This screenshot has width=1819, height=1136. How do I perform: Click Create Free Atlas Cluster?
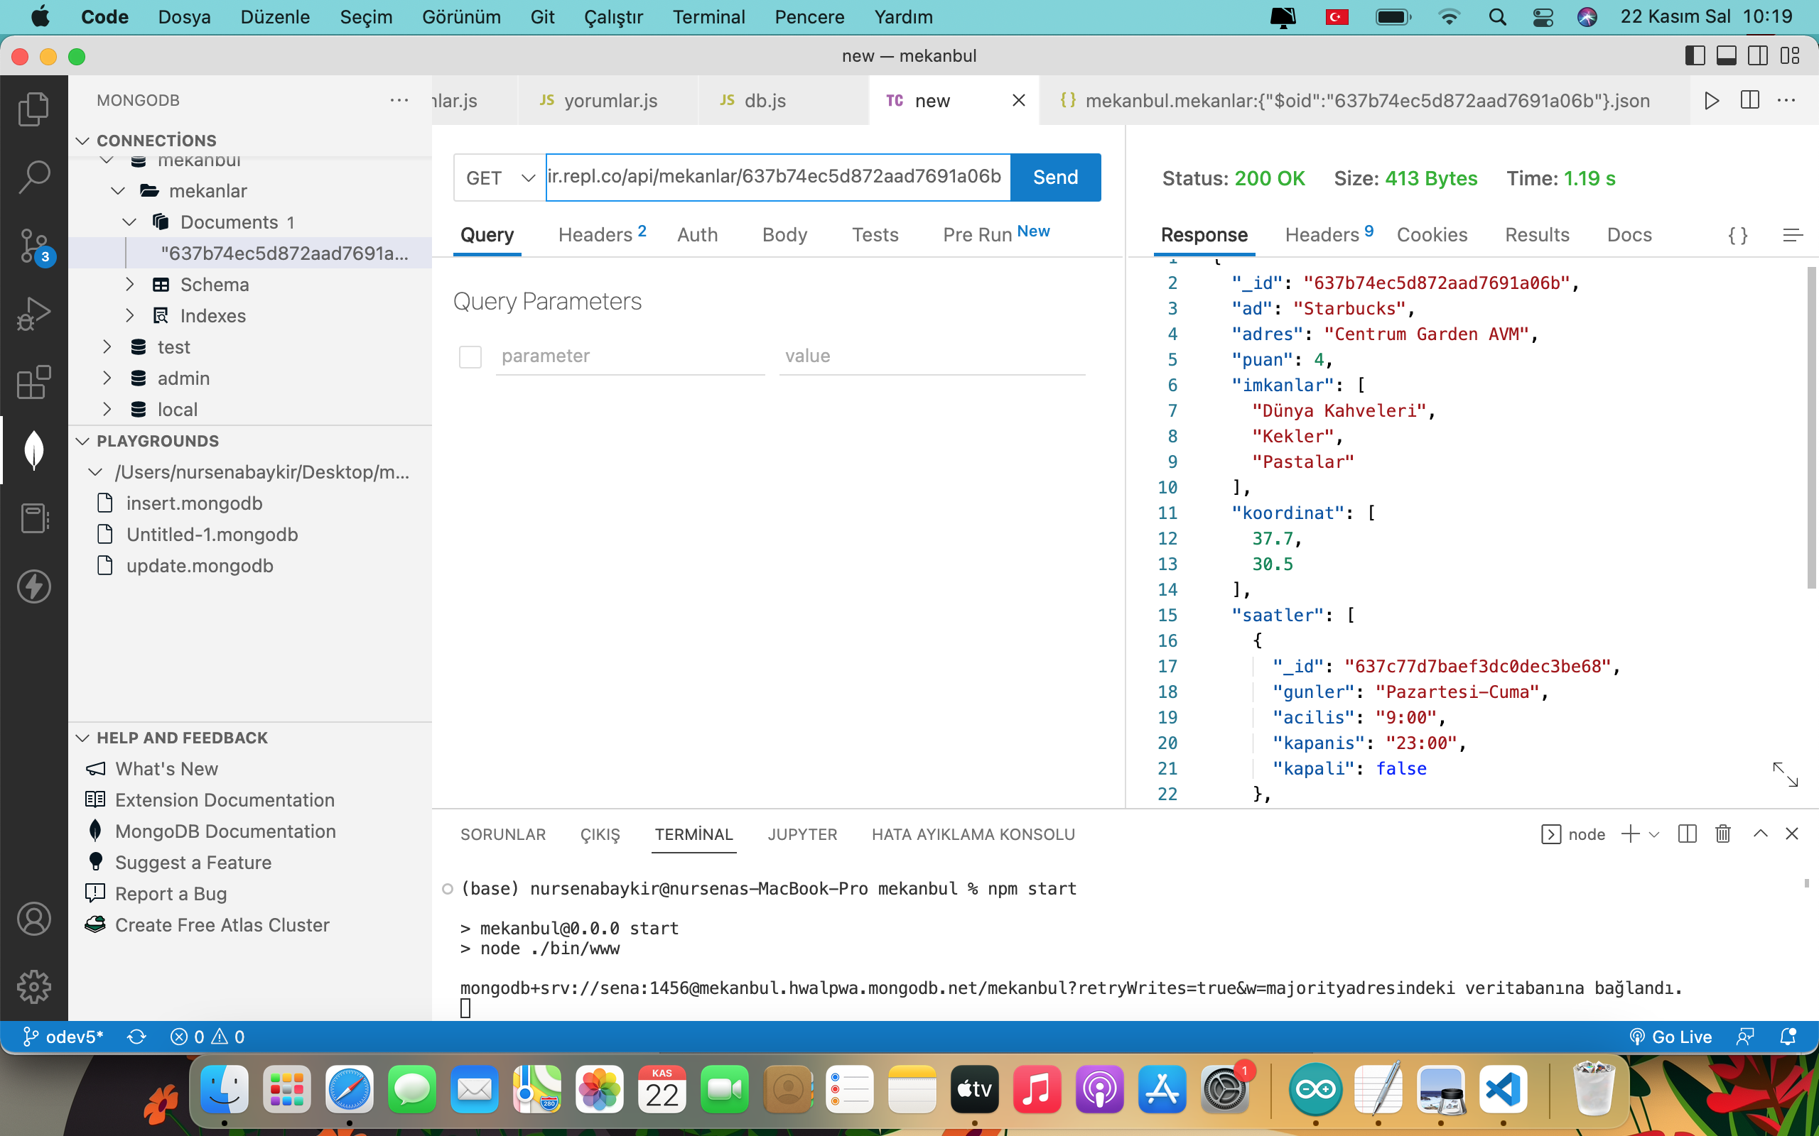[x=222, y=925]
